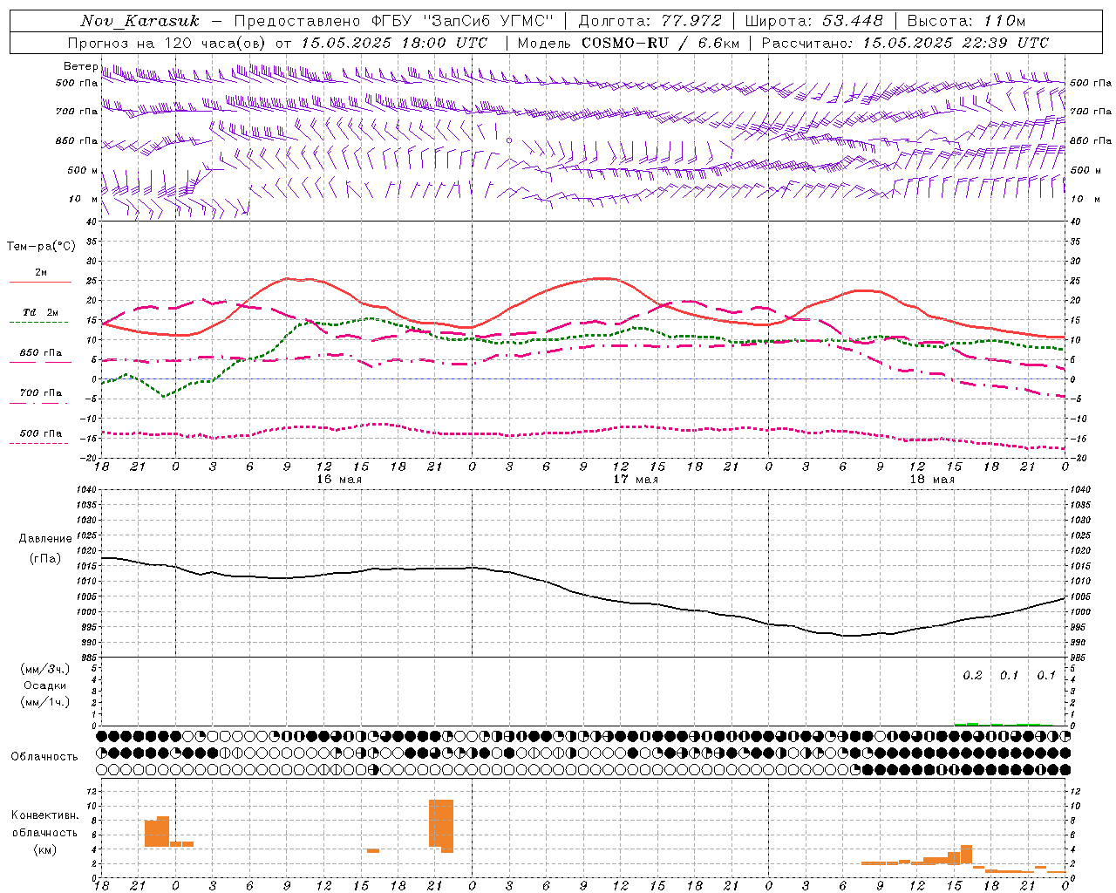Screen dimensions: 1116x893
Task: Click the "17 мая" date label
Action: (636, 480)
